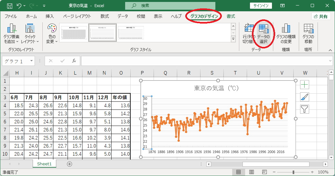The image size is (335, 176).
Task: Click グラフの種類の変更 icon
Action: pyautogui.click(x=286, y=33)
